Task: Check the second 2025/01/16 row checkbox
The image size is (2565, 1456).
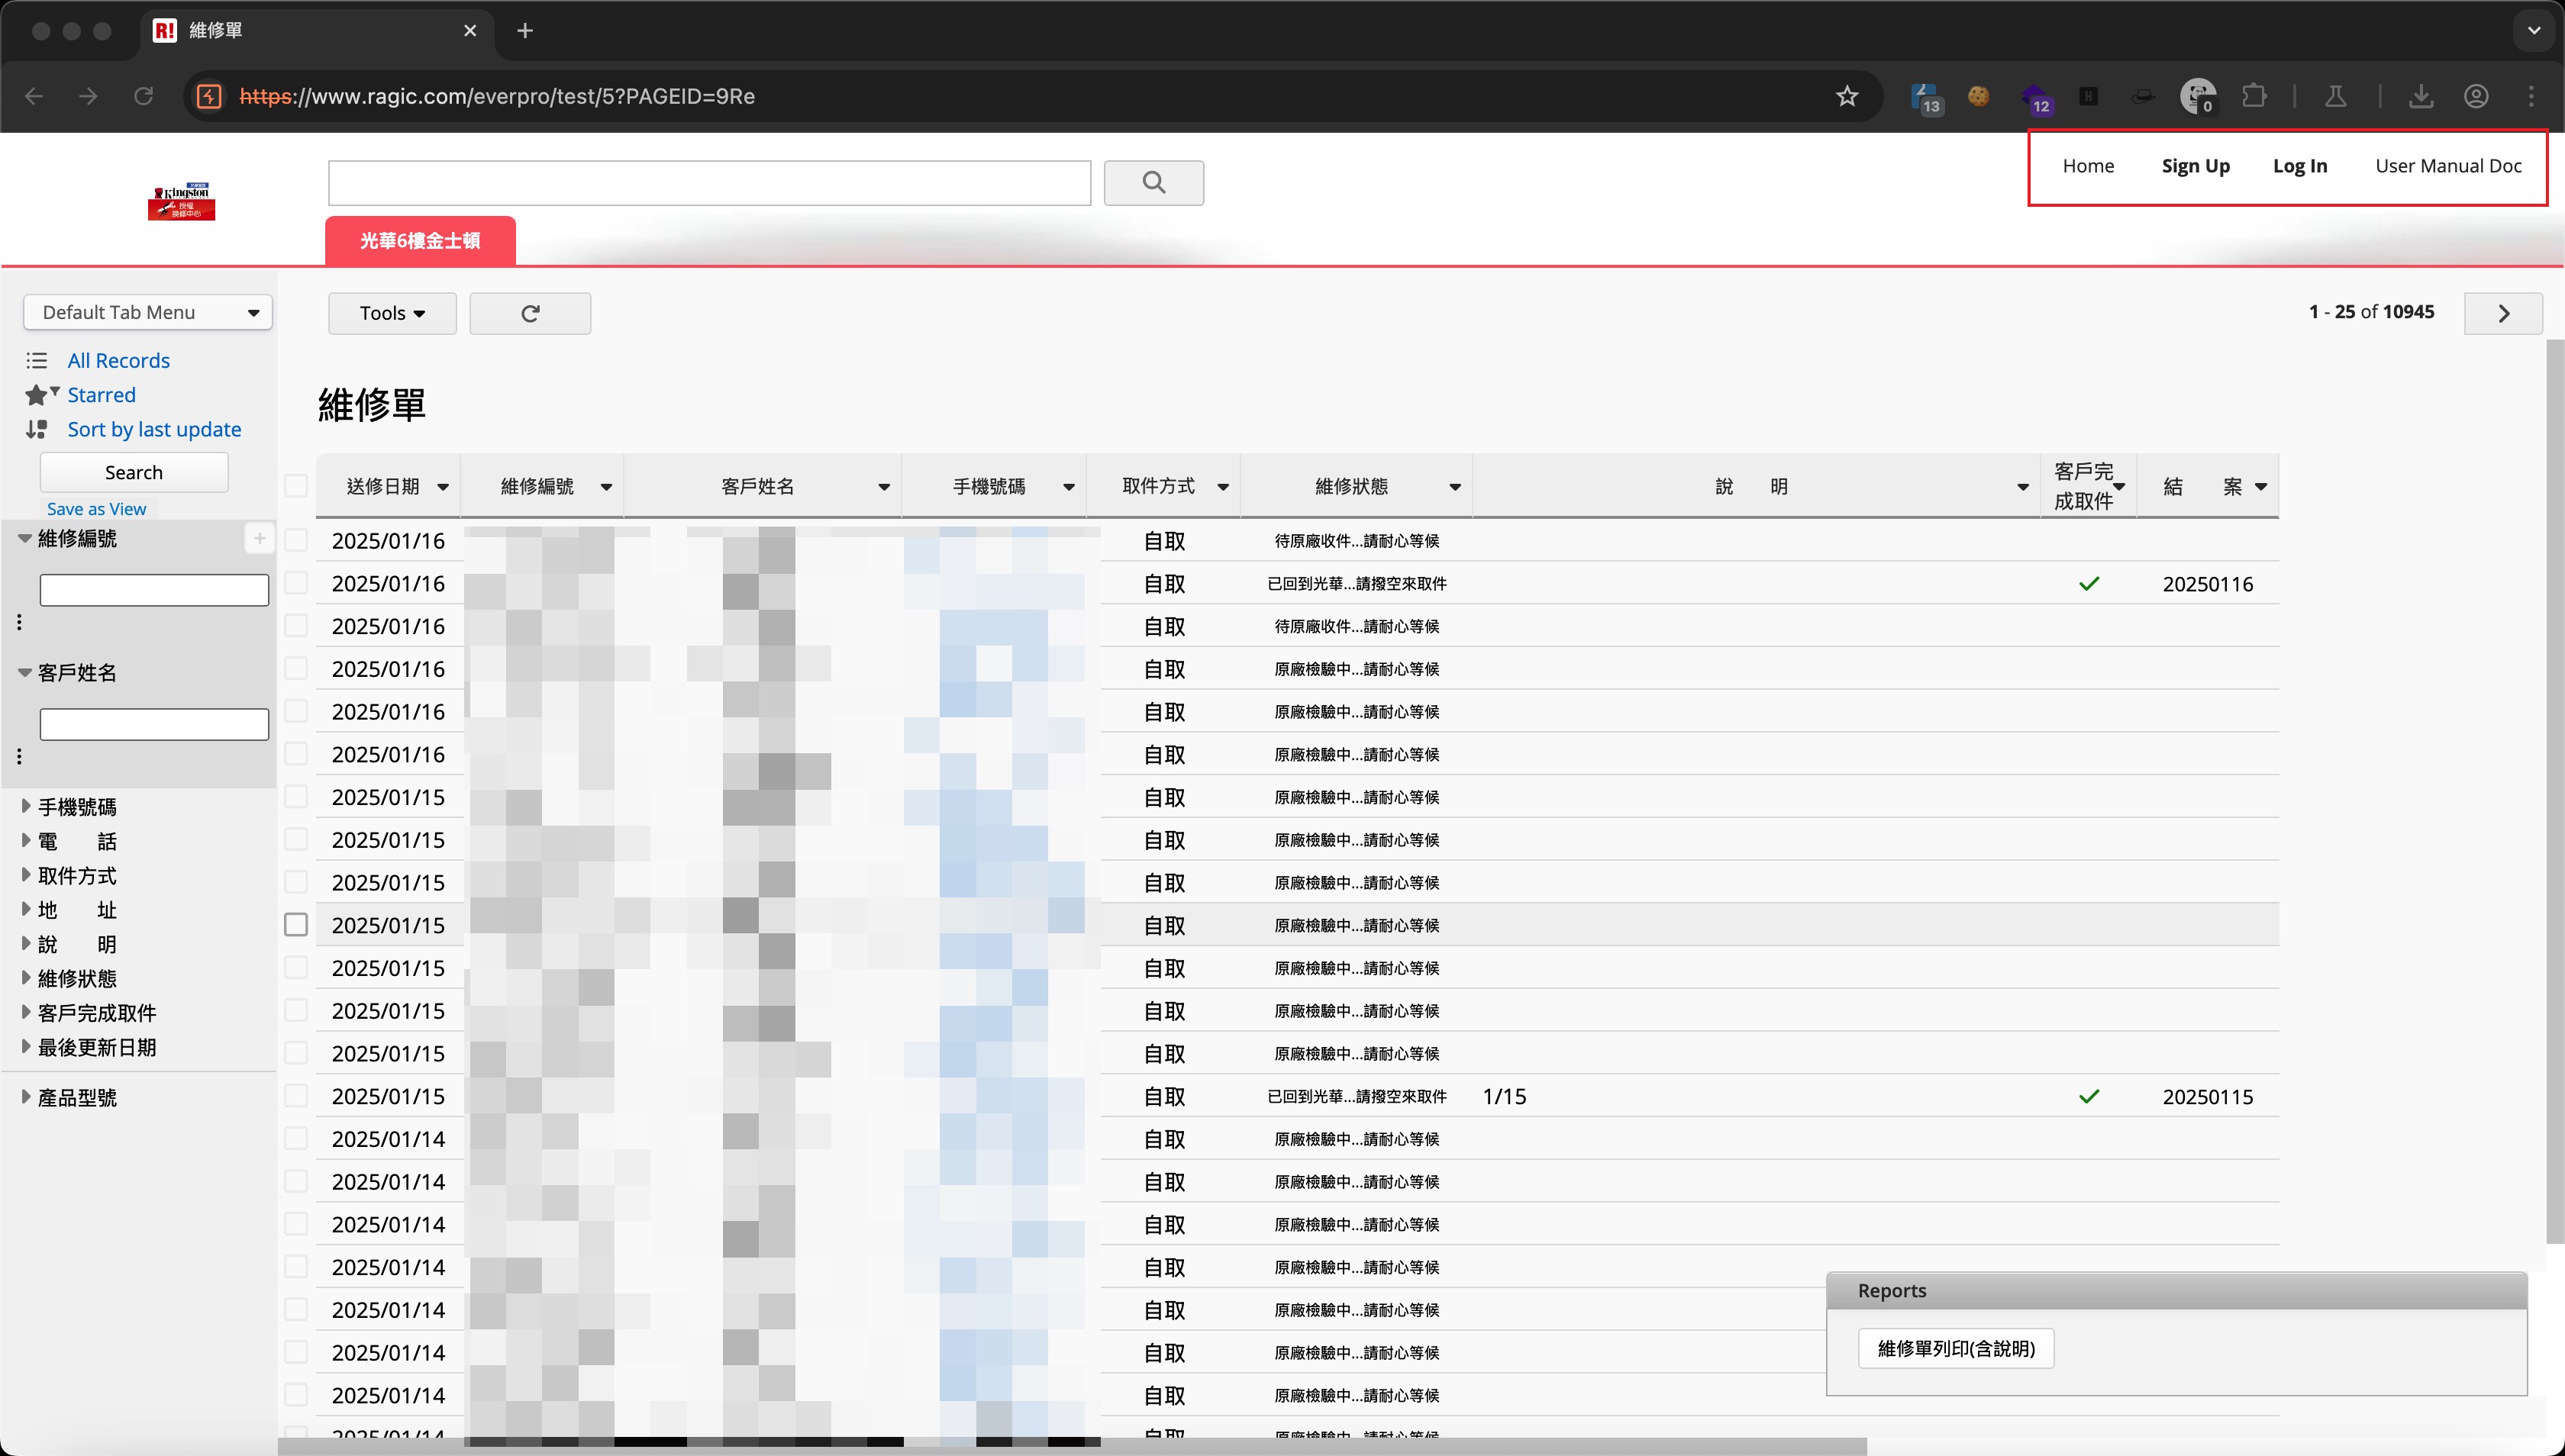Action: (x=296, y=583)
